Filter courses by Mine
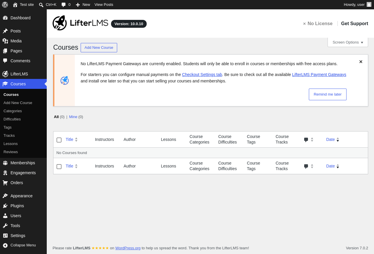Viewport: 374px width, 254px height. point(73,117)
